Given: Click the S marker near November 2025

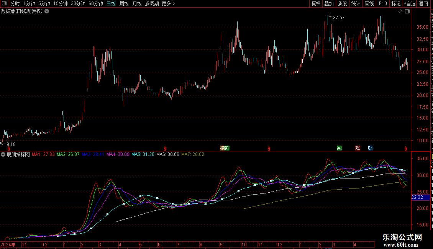Looking at the screenshot, I should click(269, 149).
